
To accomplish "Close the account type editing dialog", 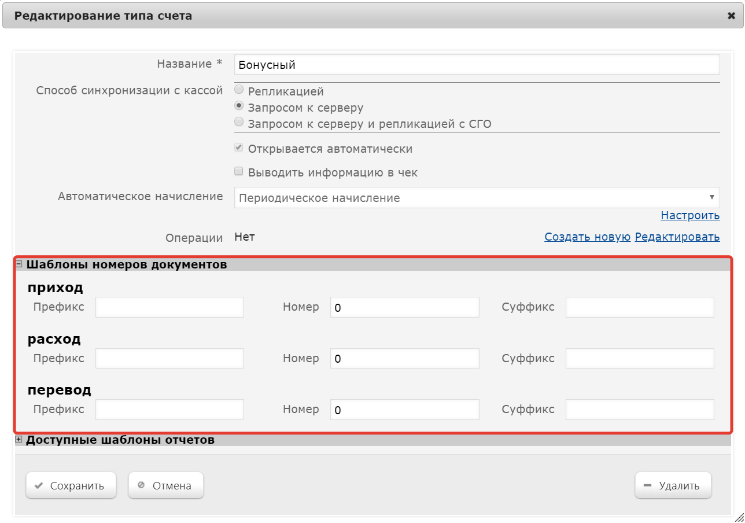I will click(731, 16).
